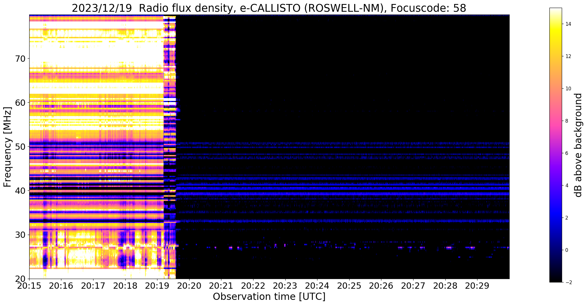Click the 20:15 time tick label
The image size is (587, 305).
click(x=29, y=285)
